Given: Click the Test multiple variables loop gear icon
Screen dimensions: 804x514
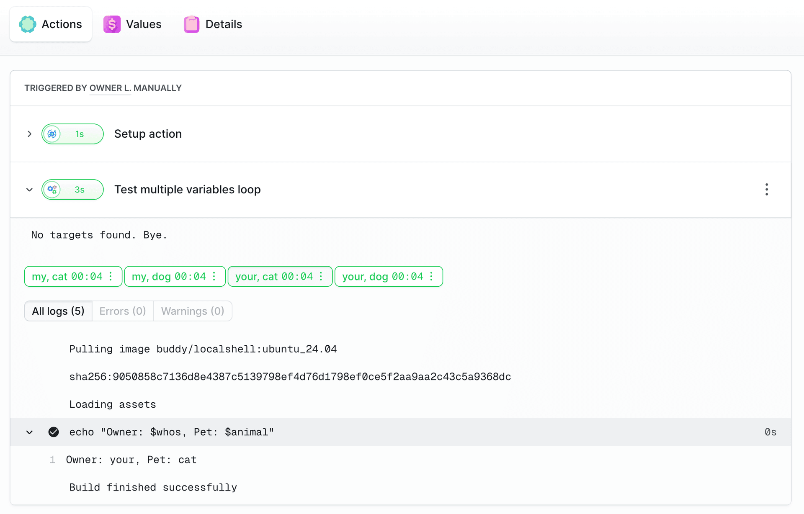Looking at the screenshot, I should [52, 190].
